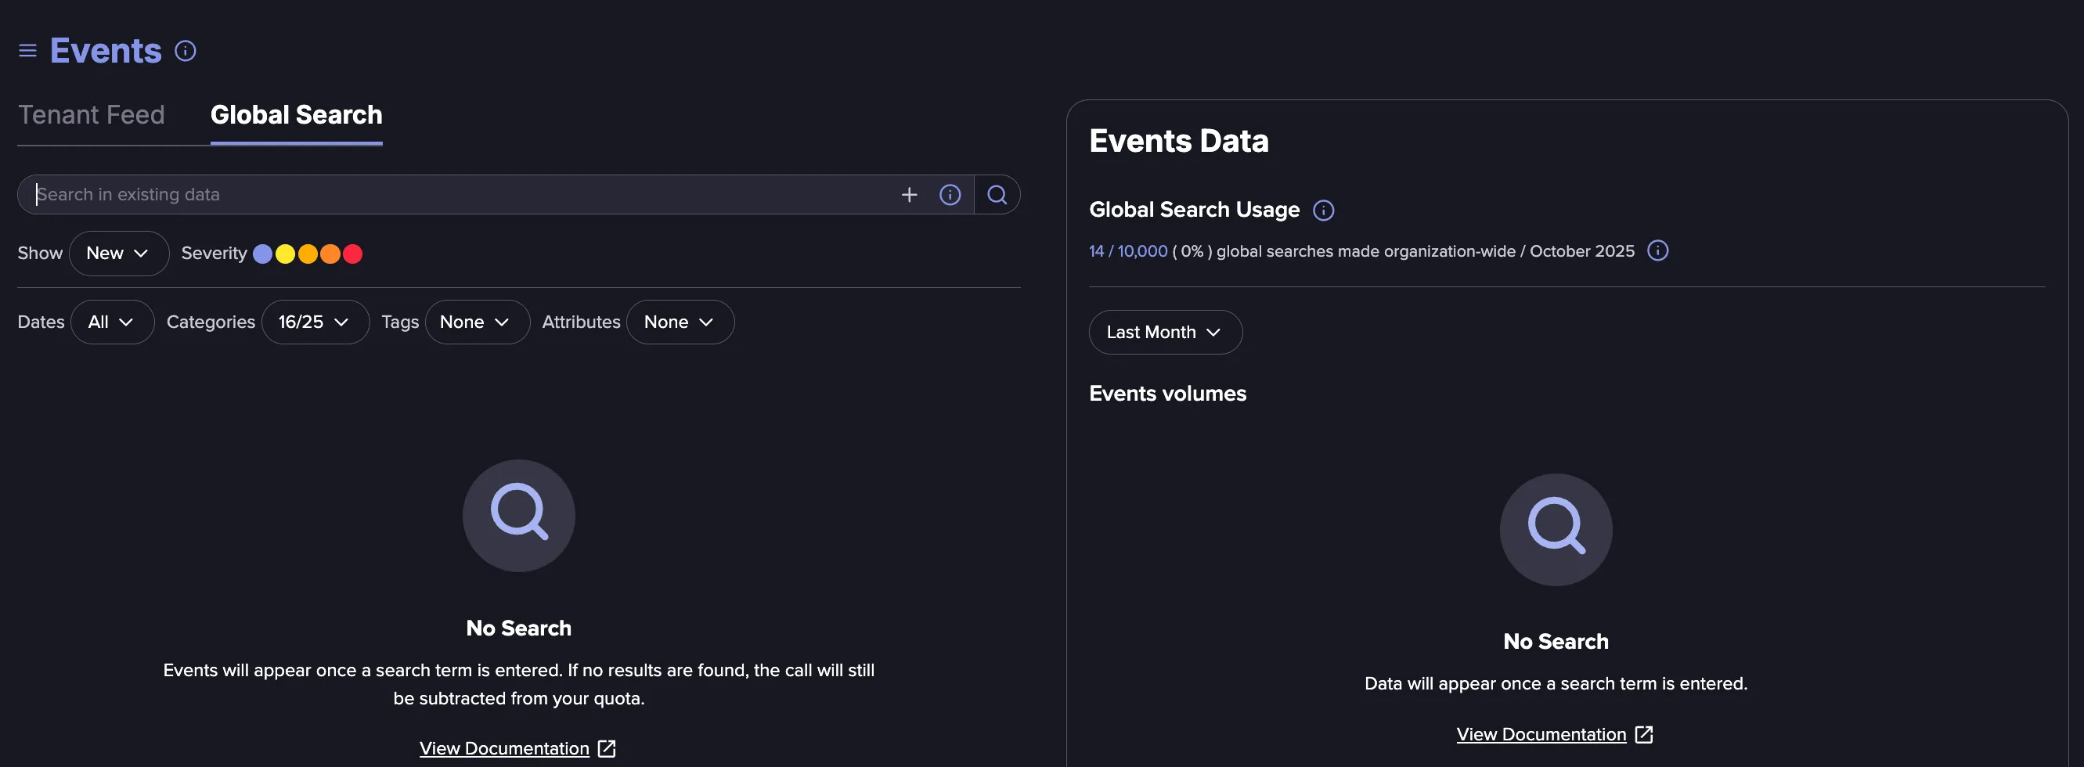Open search syntax info icon in search bar
2084x767 pixels.
click(950, 195)
